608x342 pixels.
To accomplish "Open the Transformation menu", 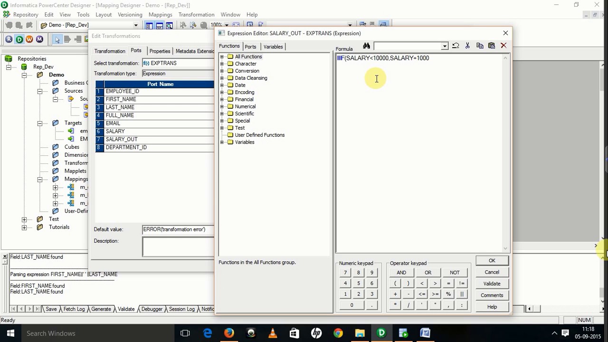I will [196, 15].
